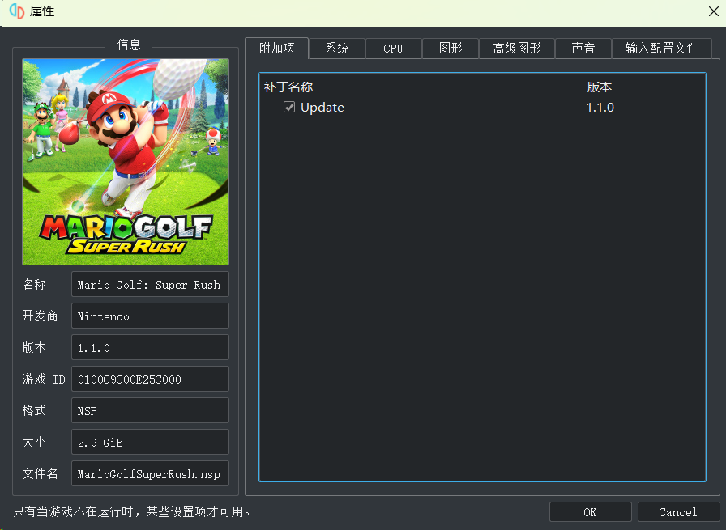Switch to the 系统 tab
726x530 pixels.
[337, 49]
